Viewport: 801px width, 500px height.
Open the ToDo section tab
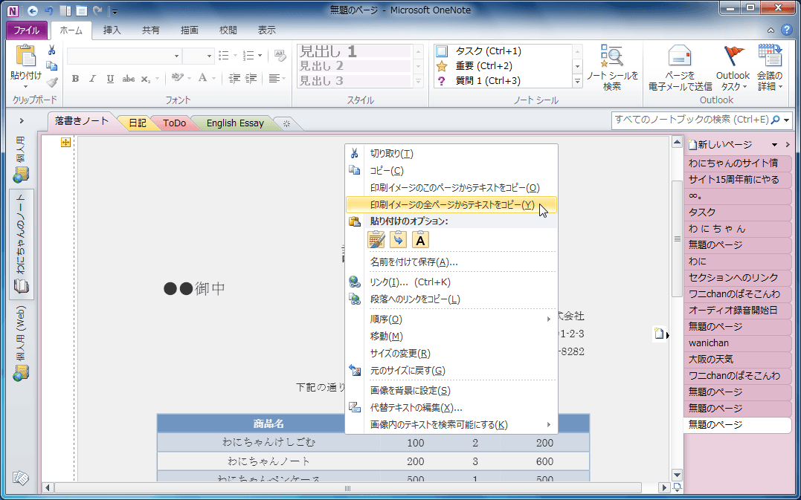(x=174, y=123)
